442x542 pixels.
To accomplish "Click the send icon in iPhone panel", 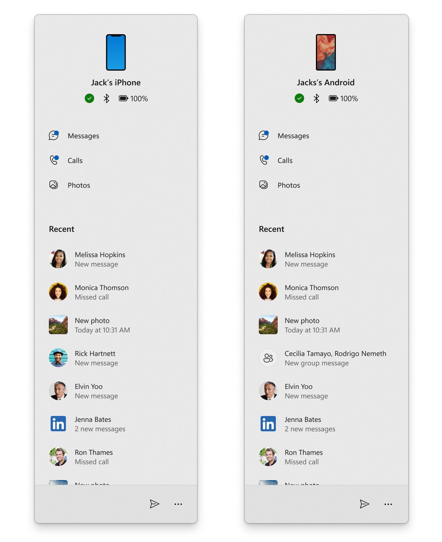I will coord(154,504).
